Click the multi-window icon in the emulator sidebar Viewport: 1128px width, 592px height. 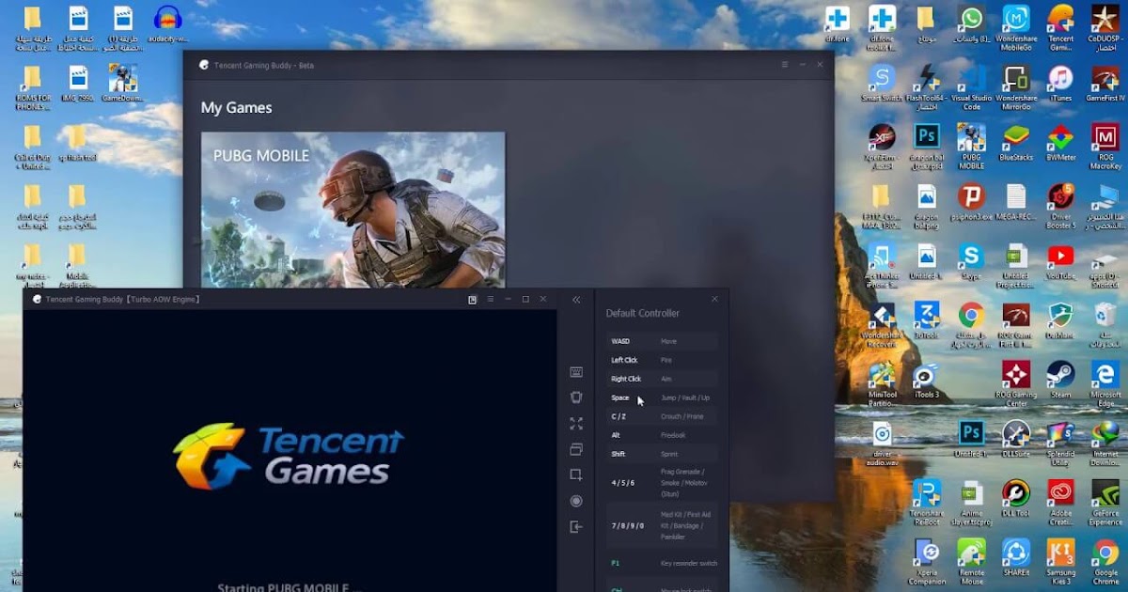(576, 449)
